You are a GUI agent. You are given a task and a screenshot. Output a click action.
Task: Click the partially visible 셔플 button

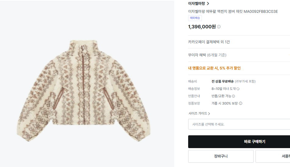pyautogui.click(x=273, y=156)
